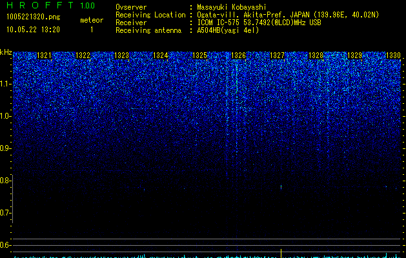
Task: Click the file name 1005221320.png
Action: (34, 17)
